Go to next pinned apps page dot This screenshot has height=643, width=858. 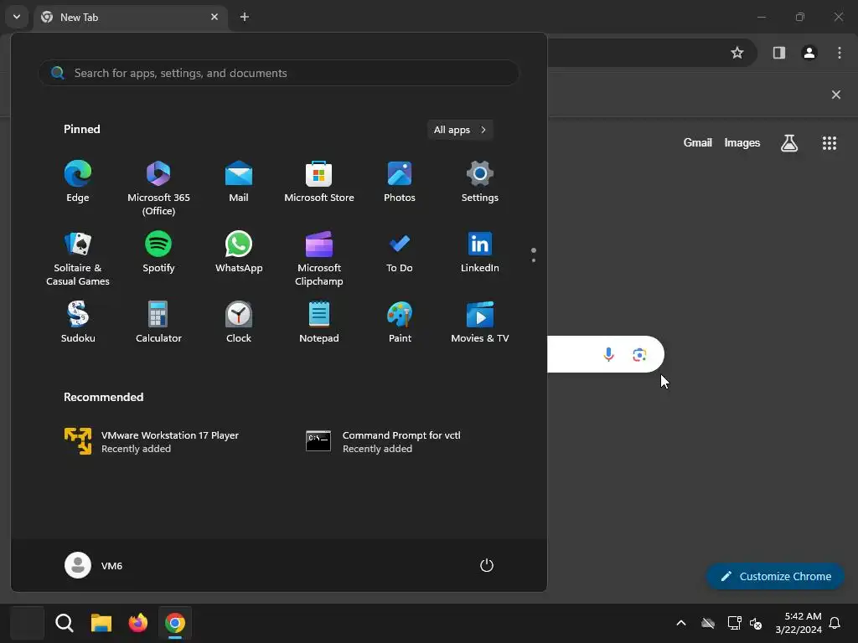[x=534, y=260]
